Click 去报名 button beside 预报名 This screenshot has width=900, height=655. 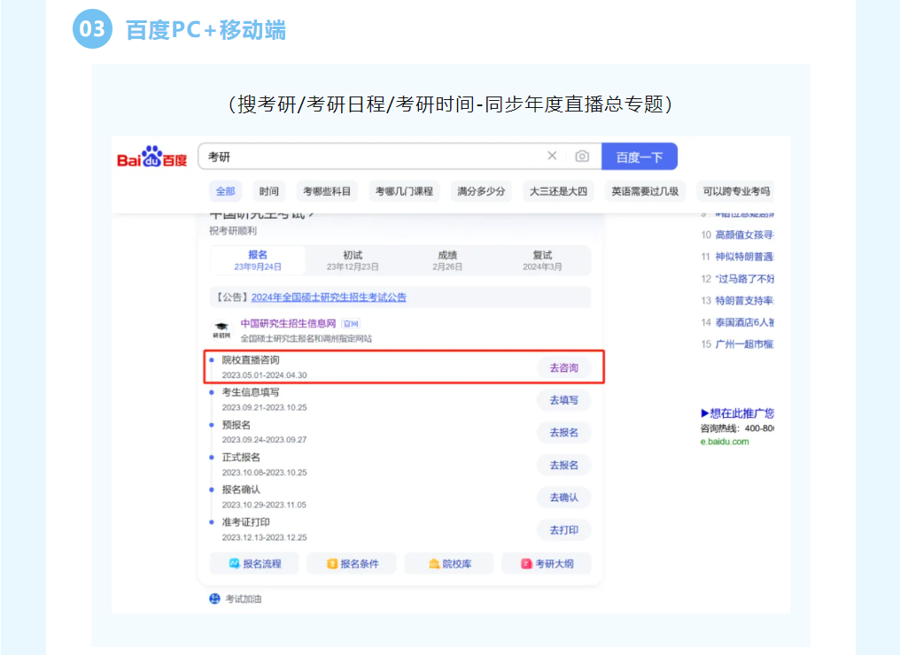coord(563,433)
